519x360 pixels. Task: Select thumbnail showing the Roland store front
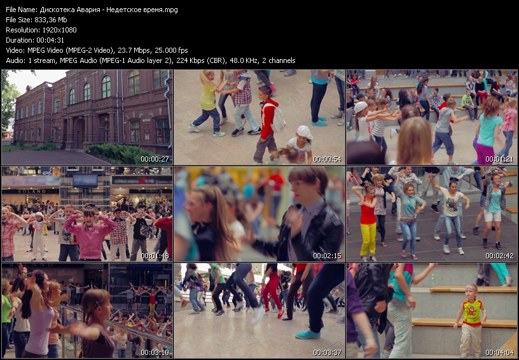(x=86, y=214)
